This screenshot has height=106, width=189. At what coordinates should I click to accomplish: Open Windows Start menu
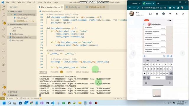[4, 103]
